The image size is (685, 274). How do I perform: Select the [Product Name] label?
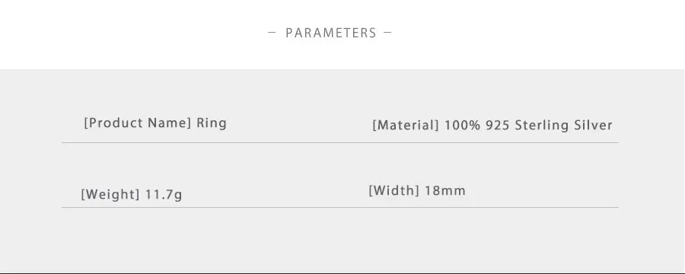138,123
